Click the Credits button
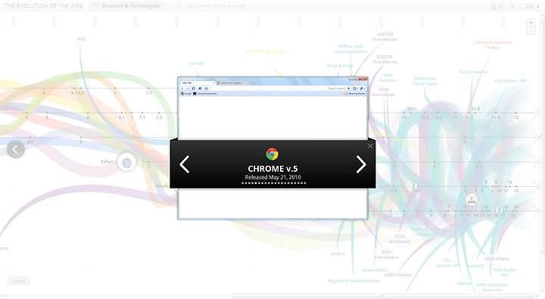The image size is (545, 299). point(18,281)
